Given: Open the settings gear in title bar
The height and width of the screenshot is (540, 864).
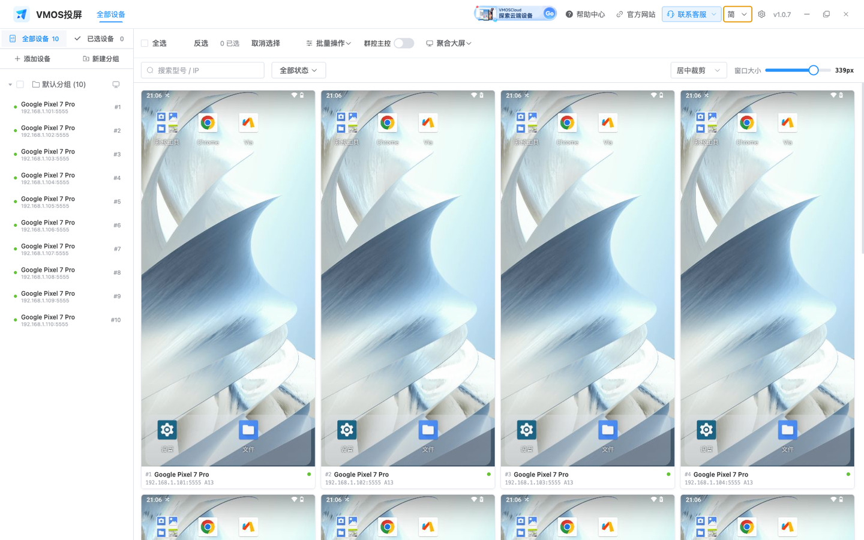Looking at the screenshot, I should 761,14.
